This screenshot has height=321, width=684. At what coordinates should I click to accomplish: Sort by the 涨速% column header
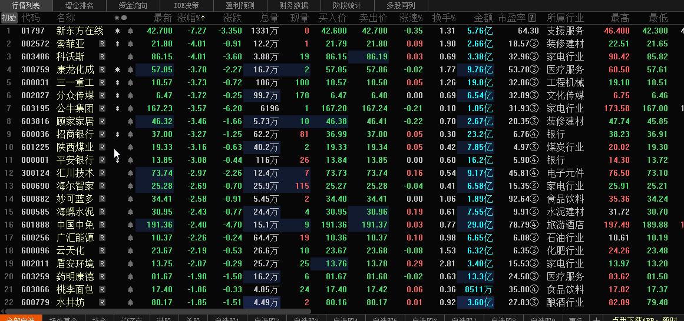pyautogui.click(x=411, y=18)
